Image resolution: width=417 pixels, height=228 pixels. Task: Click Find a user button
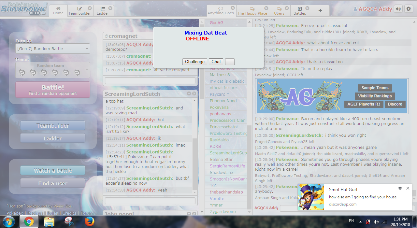(x=53, y=183)
